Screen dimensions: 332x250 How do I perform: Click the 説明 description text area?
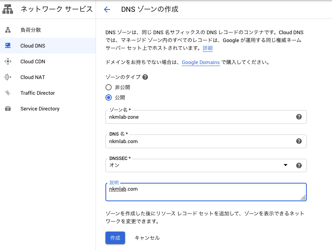pos(206,192)
